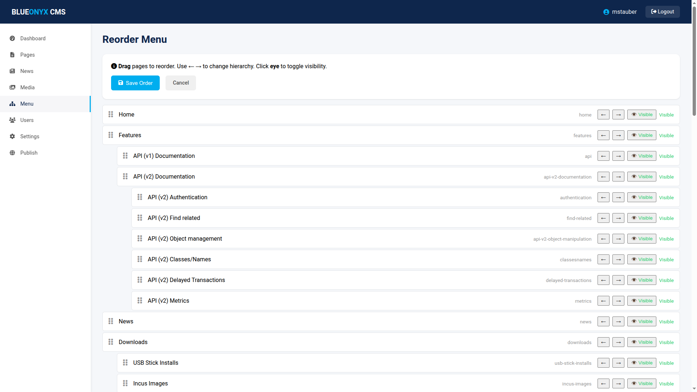Log out using the Logout button

[x=662, y=12]
